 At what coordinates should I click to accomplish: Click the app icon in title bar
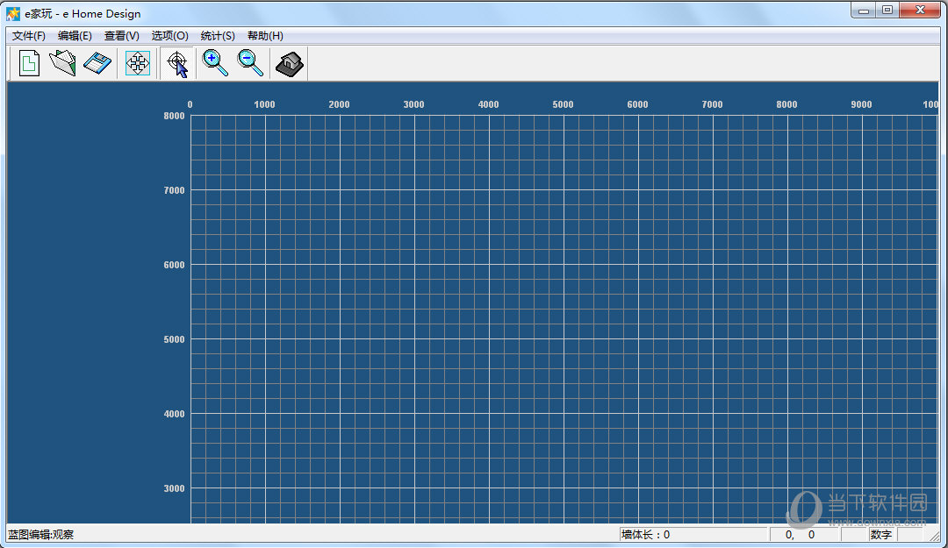pyautogui.click(x=13, y=14)
